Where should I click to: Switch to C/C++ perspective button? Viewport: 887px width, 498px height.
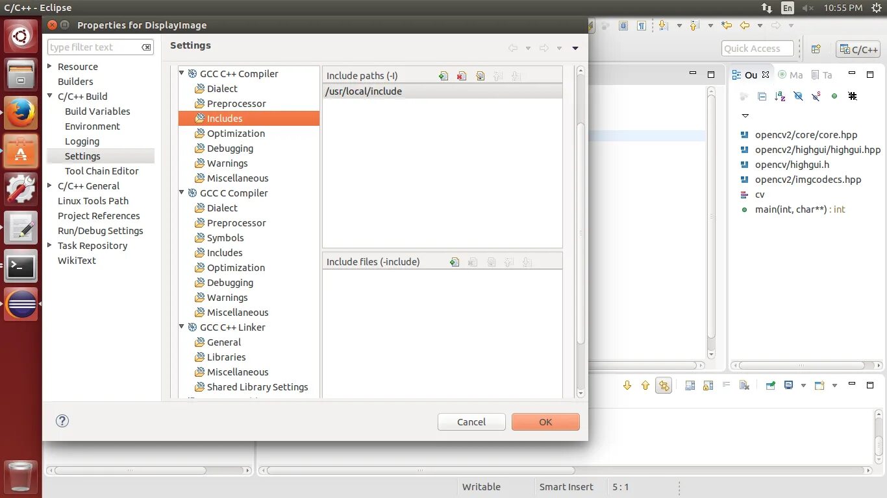coord(858,49)
